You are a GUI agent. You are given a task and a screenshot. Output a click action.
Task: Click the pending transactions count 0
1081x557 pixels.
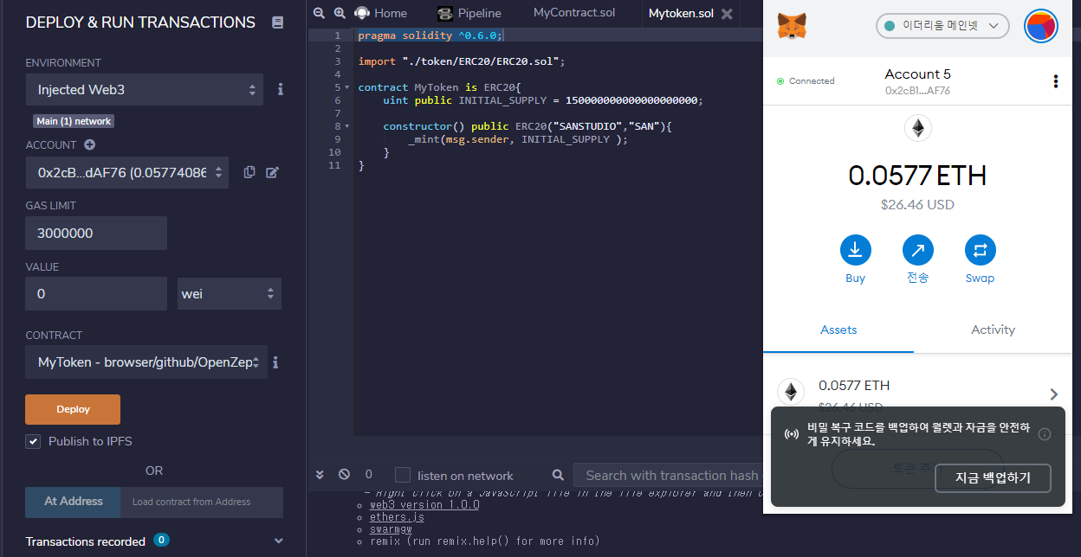[368, 475]
